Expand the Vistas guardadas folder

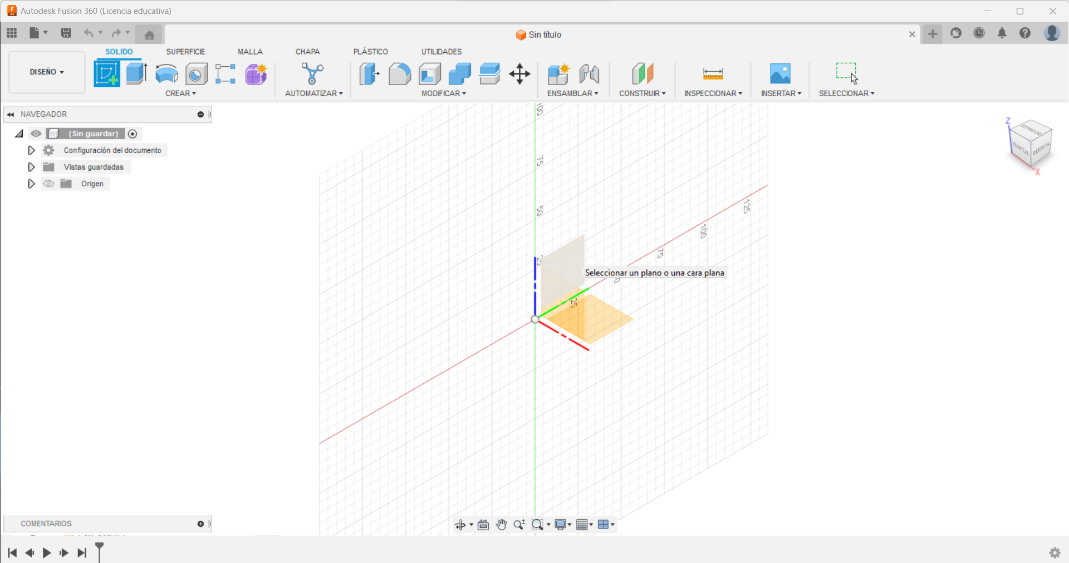click(31, 167)
